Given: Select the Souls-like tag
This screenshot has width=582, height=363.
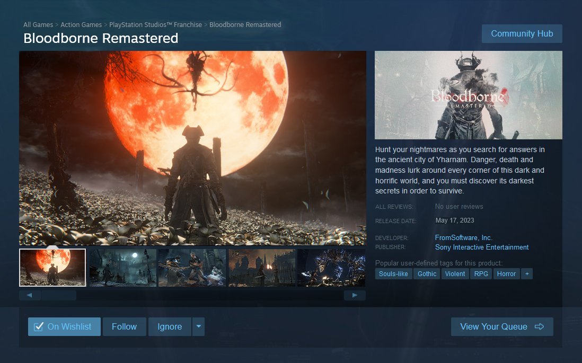Looking at the screenshot, I should 393,274.
